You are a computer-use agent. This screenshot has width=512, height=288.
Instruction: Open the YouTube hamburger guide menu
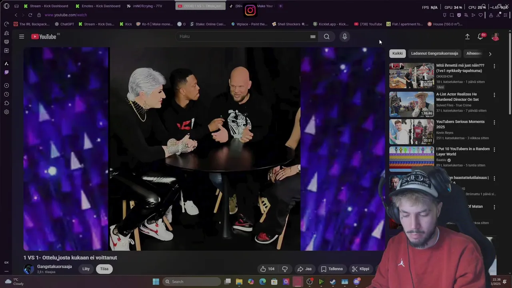22,36
